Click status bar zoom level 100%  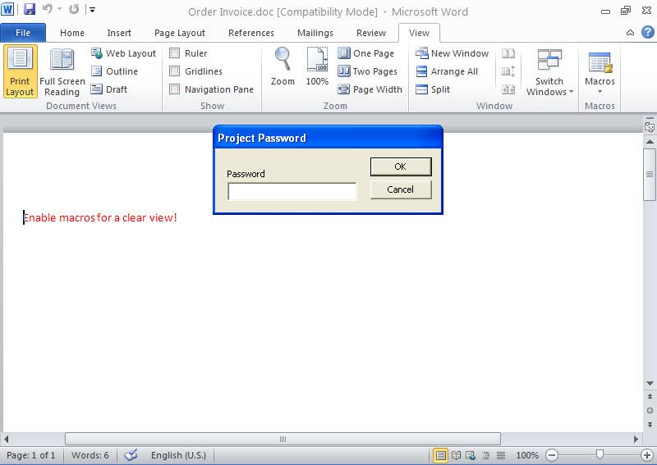(x=527, y=455)
